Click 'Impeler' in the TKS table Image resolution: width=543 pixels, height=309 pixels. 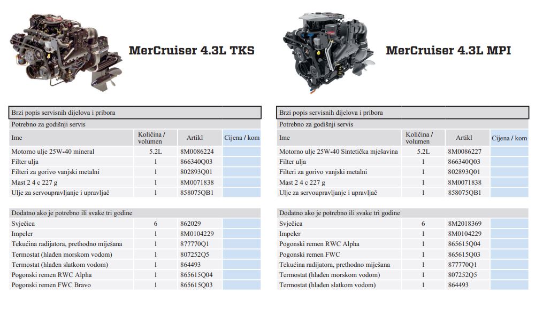(22, 234)
